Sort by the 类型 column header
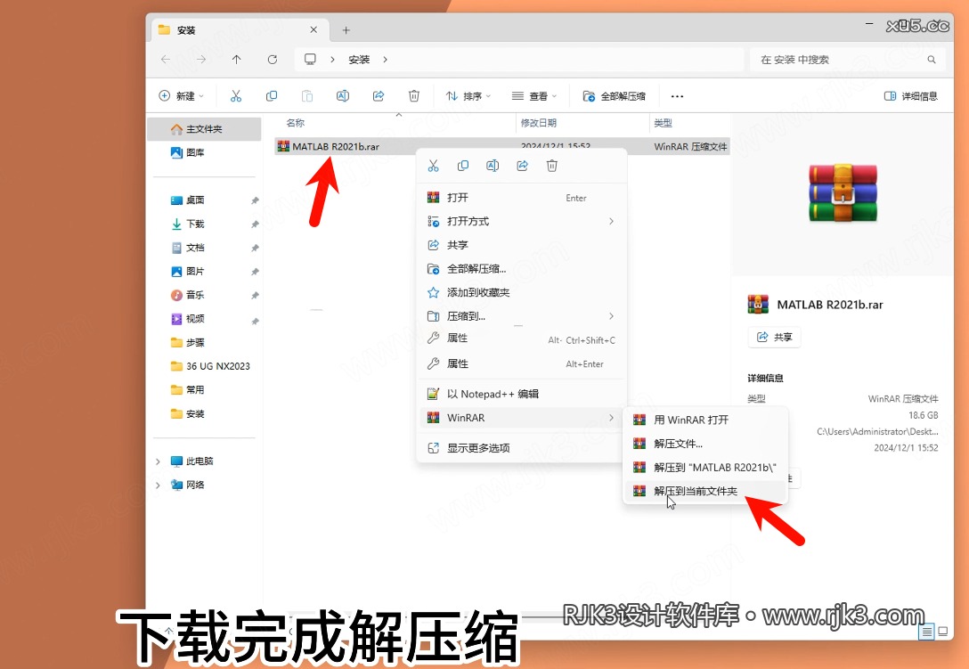This screenshot has height=669, width=969. coord(664,123)
